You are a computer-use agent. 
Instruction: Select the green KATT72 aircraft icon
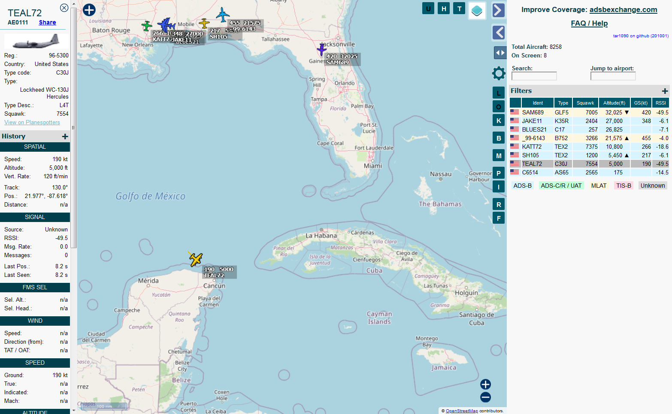coord(147,26)
